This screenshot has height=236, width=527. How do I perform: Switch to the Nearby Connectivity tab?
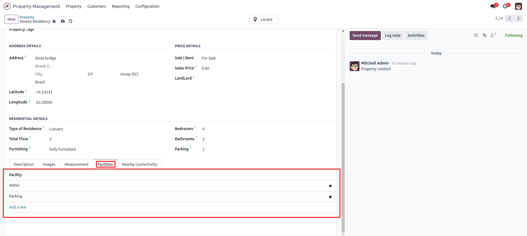(140, 164)
